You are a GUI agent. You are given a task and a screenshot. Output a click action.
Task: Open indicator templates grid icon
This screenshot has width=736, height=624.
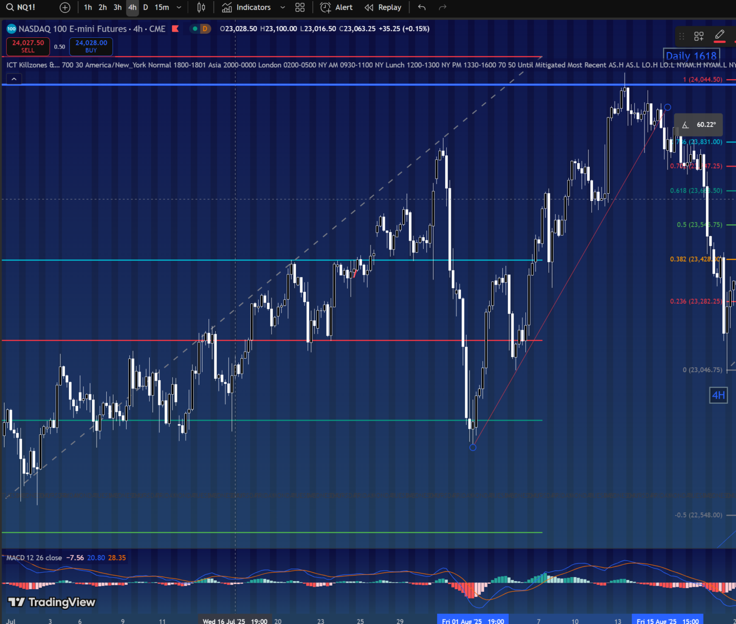(x=300, y=7)
